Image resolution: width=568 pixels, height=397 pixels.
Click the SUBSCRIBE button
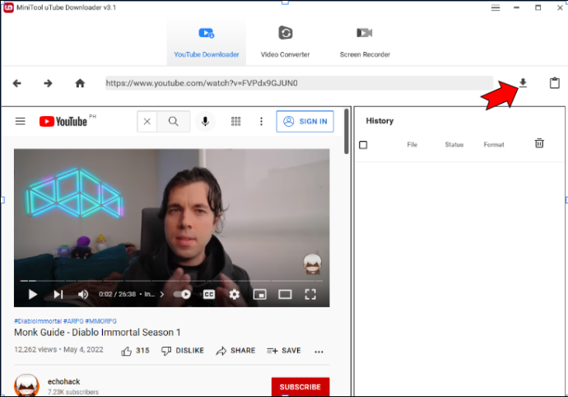[300, 387]
